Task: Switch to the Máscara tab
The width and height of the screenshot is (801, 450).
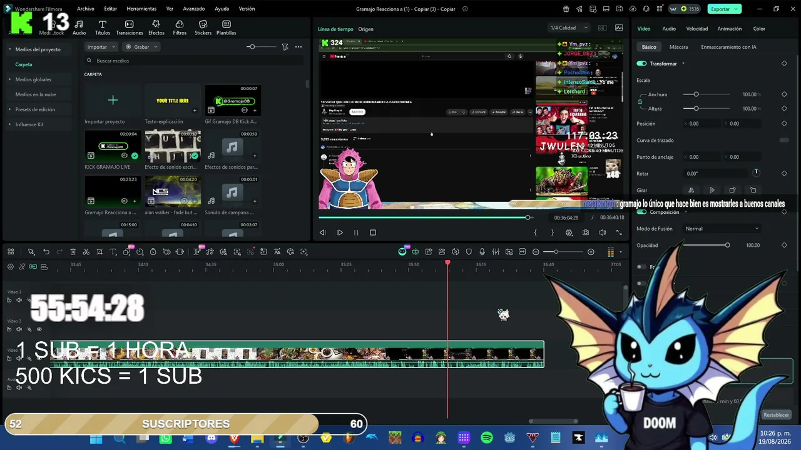Action: pos(678,47)
